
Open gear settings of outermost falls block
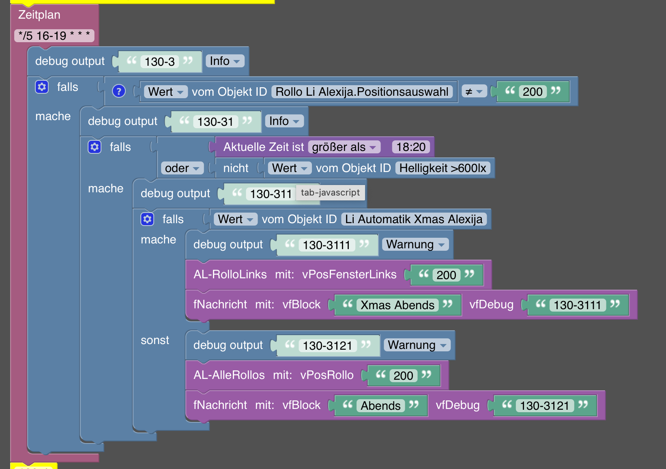click(42, 87)
